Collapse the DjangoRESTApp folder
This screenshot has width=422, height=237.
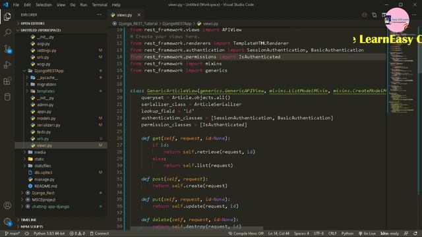pyautogui.click(x=49, y=71)
